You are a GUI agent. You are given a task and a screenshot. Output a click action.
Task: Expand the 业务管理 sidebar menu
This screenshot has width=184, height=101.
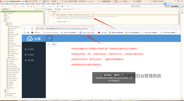point(34,55)
